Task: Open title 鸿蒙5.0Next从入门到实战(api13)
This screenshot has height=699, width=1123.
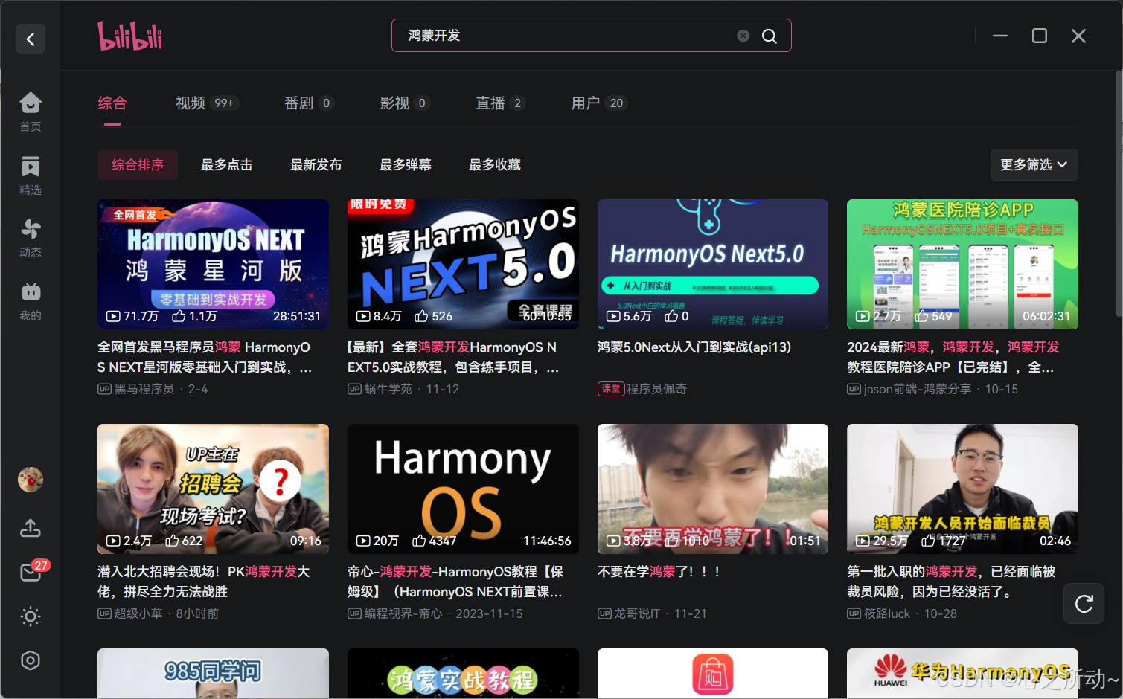Action: click(x=694, y=347)
